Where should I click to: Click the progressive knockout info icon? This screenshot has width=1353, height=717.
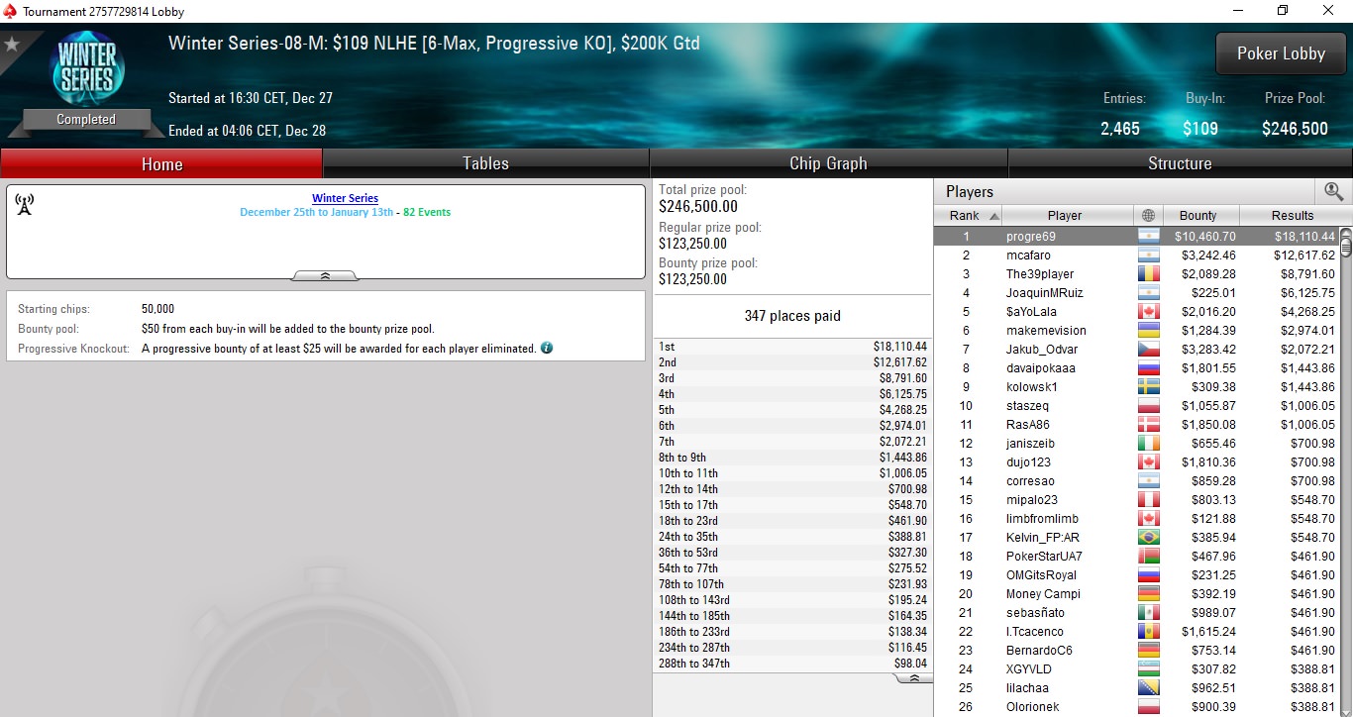547,349
